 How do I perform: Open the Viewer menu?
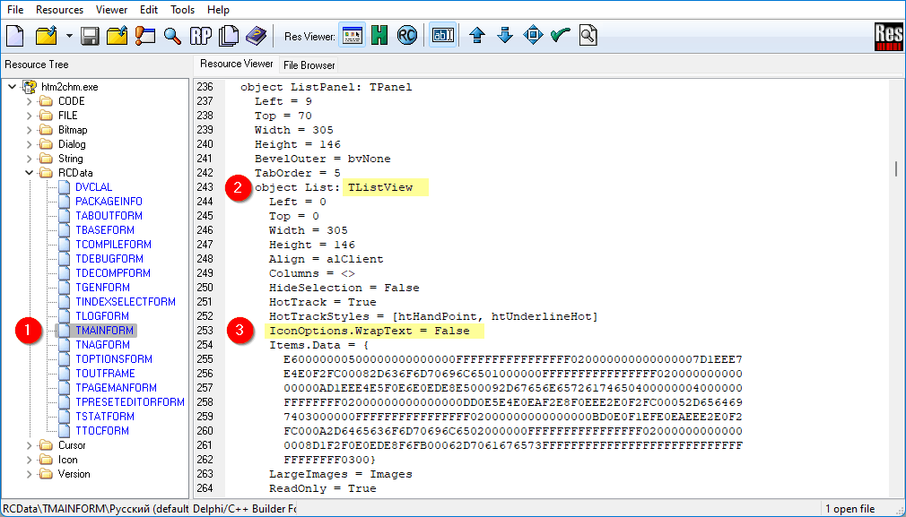click(111, 10)
